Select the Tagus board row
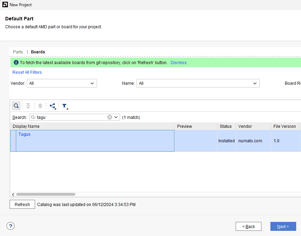This screenshot has height=236, width=301. tap(93, 141)
